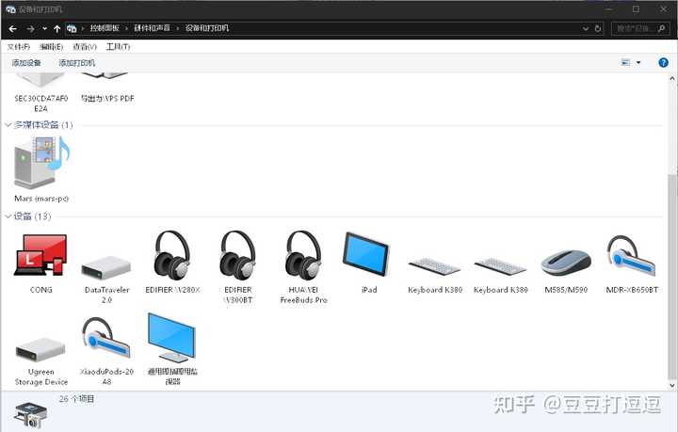Select the Mars (mars-pc) media device
678x432 pixels.
tap(41, 163)
